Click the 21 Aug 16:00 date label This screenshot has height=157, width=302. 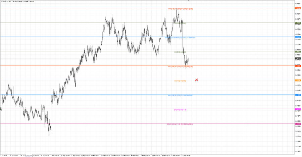coord(75,156)
